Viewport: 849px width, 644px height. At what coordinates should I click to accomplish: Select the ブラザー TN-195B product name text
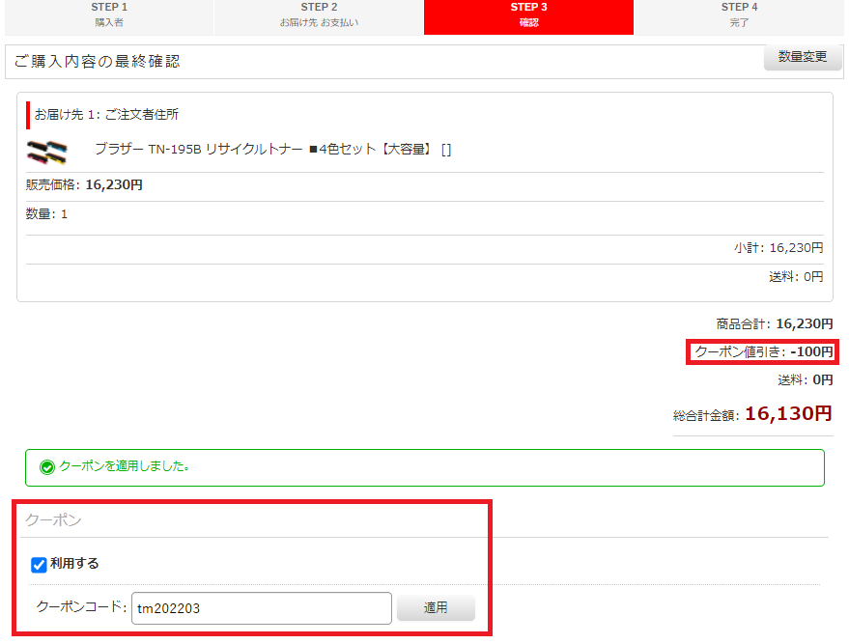pos(273,149)
